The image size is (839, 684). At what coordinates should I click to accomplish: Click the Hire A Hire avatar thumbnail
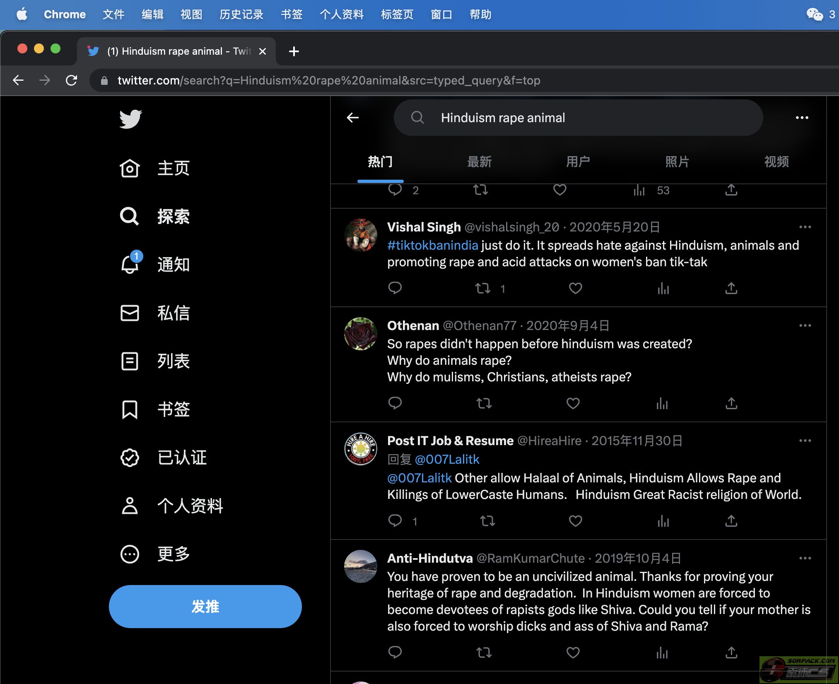[361, 449]
